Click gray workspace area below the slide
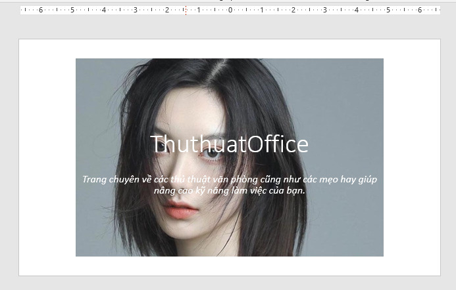 click(229, 283)
